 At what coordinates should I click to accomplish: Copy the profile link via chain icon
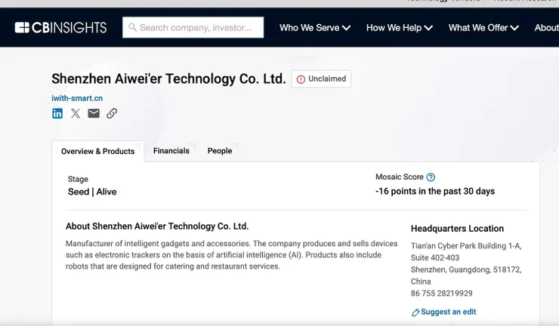point(112,113)
